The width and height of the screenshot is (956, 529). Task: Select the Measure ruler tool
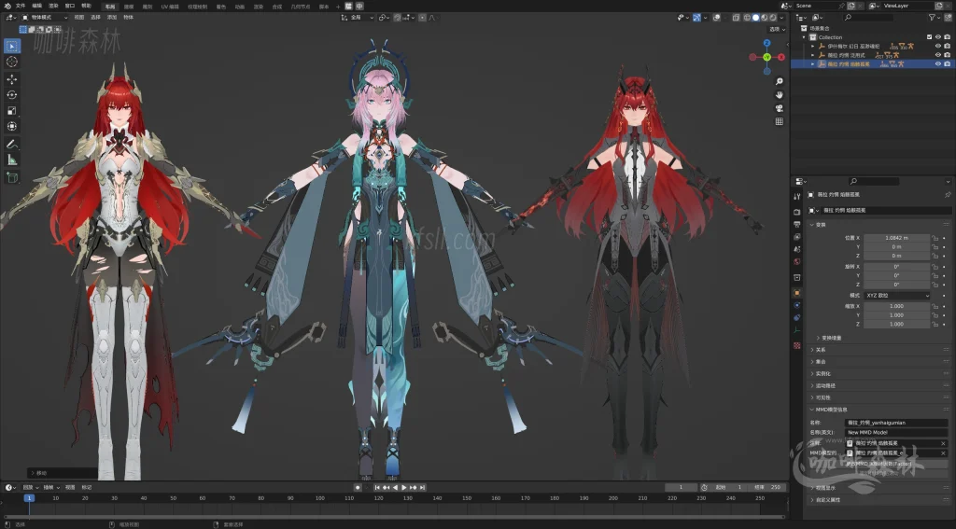11,160
